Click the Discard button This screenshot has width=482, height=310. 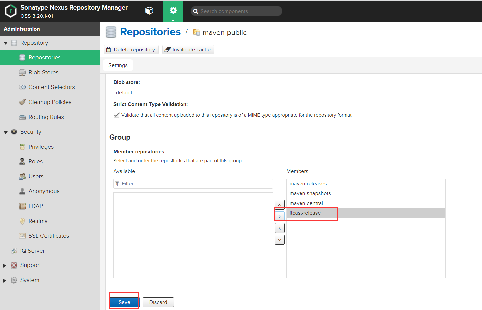(158, 302)
